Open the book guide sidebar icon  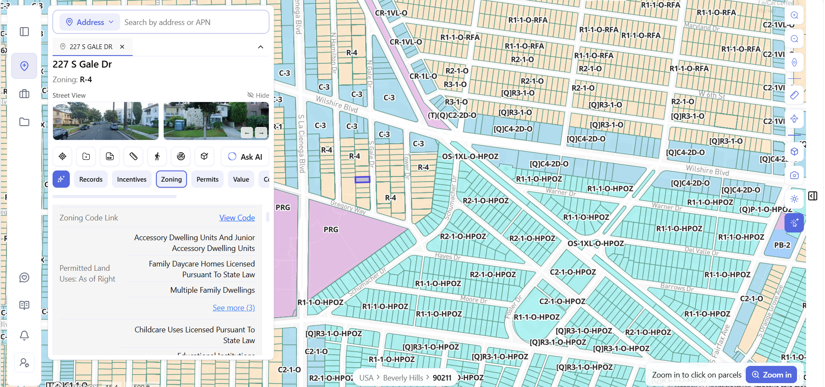[x=24, y=306]
